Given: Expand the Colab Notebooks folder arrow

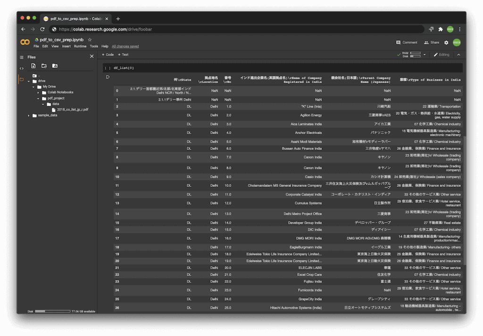Looking at the screenshot, I should [x=38, y=92].
